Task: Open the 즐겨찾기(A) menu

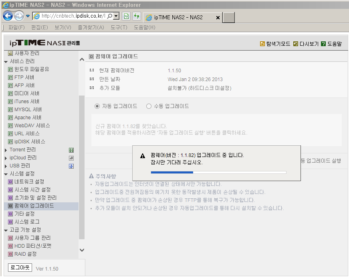Action: click(x=91, y=27)
